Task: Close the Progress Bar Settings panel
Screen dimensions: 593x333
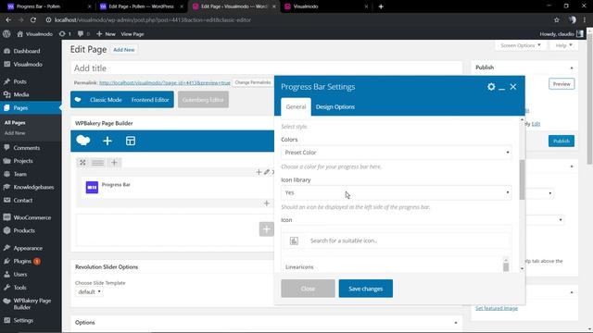Action: (x=512, y=87)
